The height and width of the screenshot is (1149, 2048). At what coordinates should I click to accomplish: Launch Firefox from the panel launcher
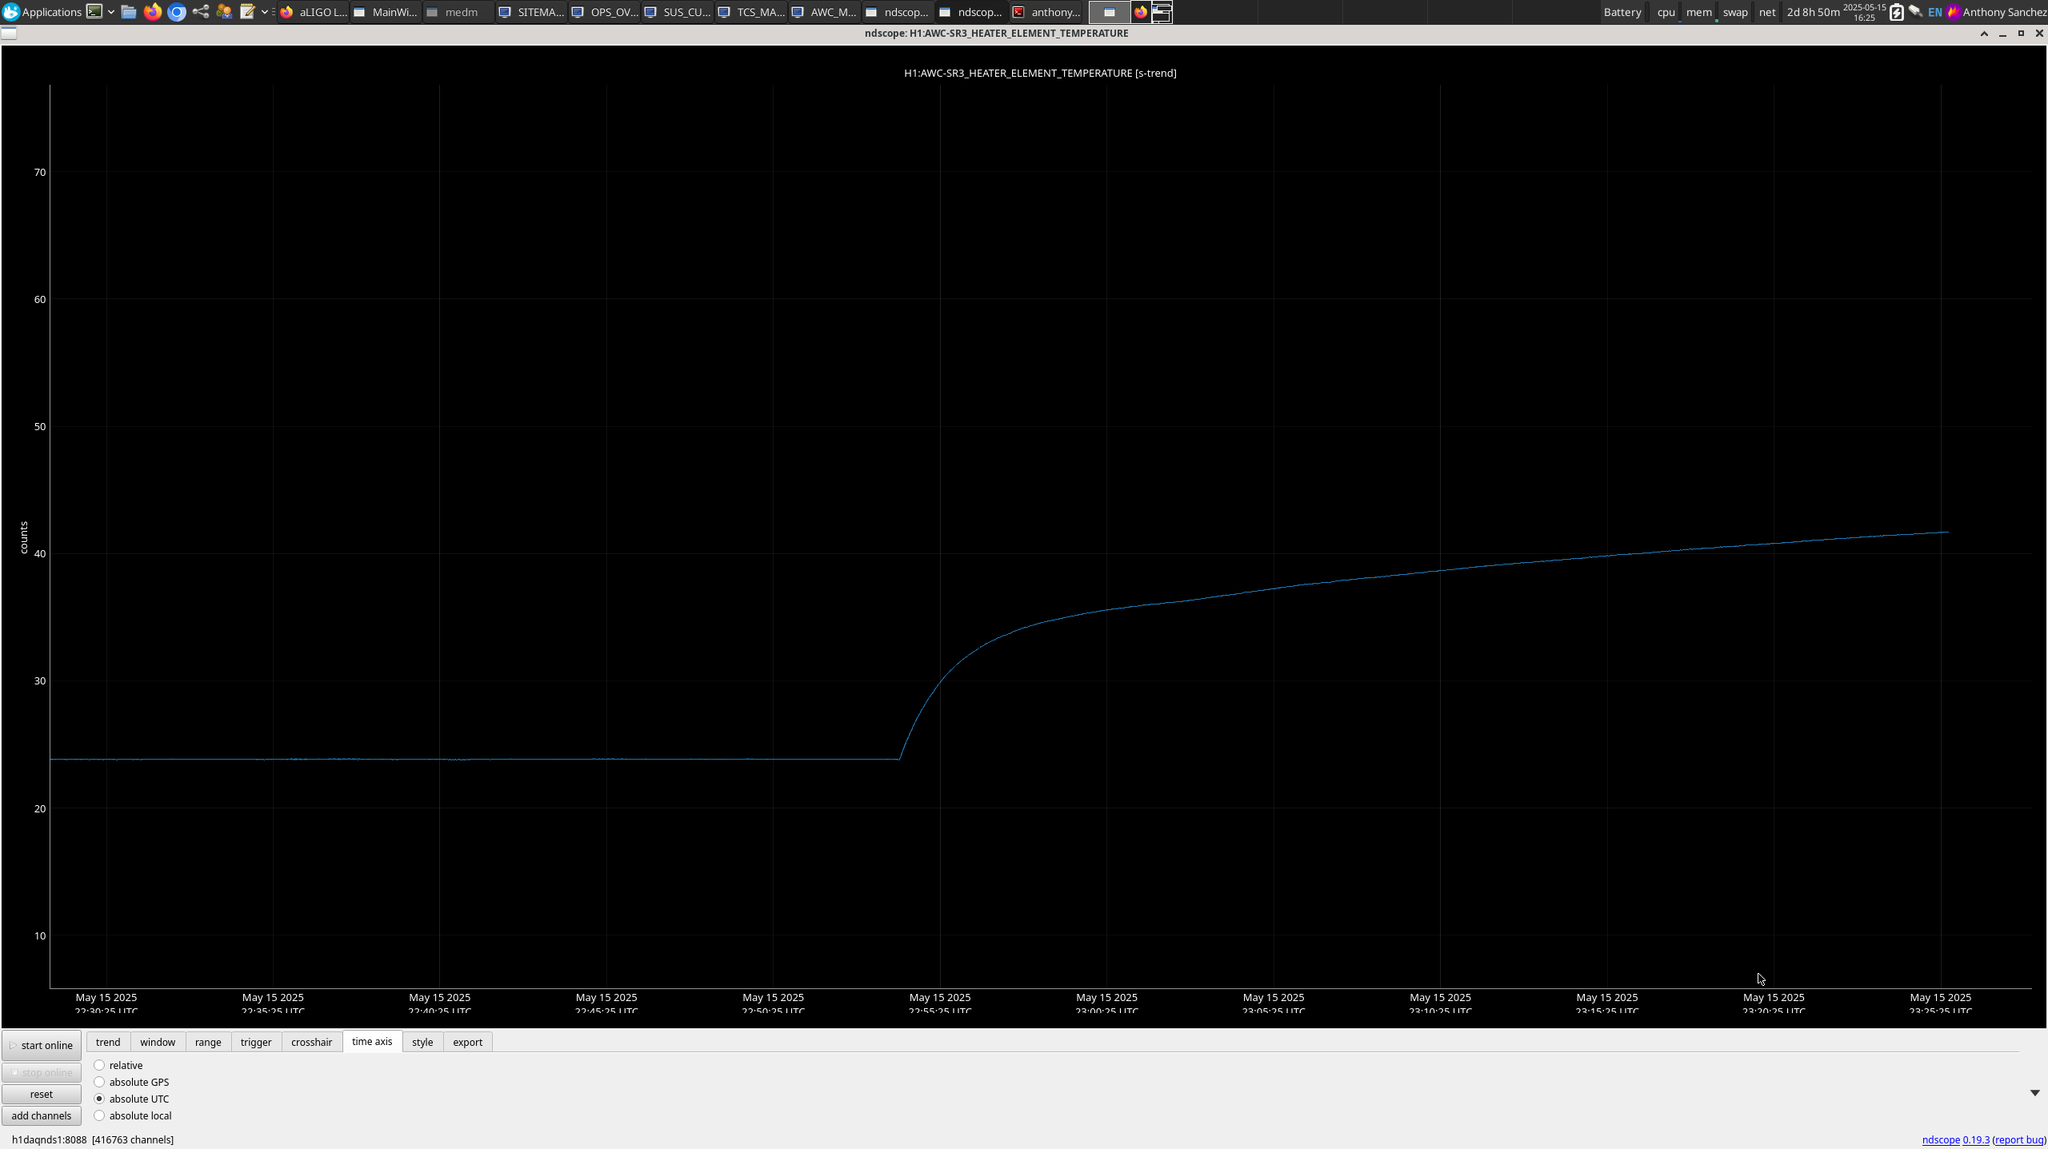click(153, 12)
